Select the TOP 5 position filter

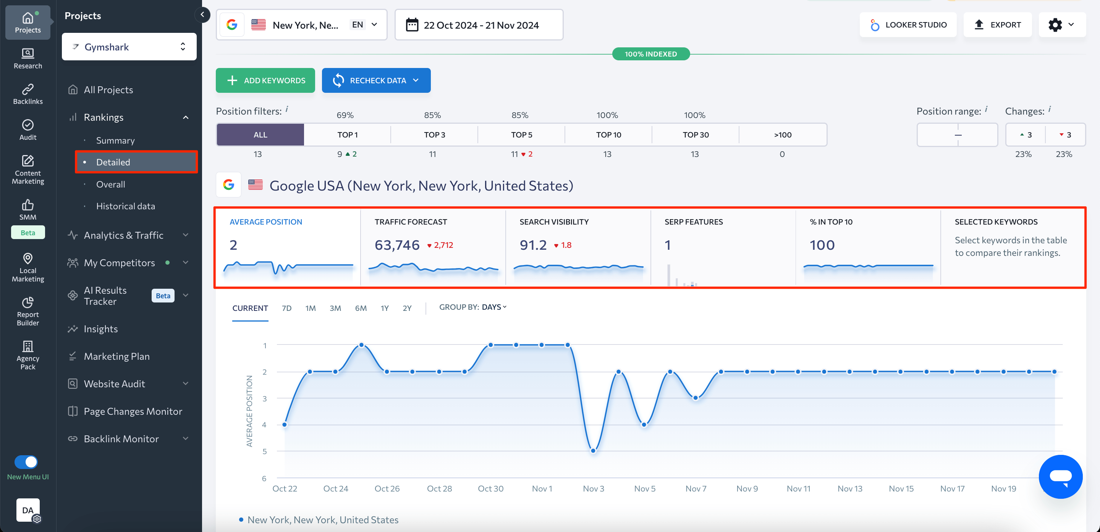tap(521, 135)
